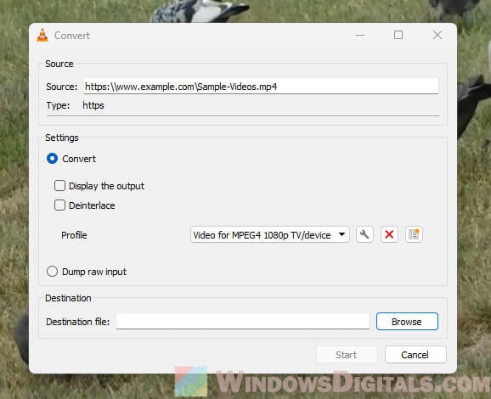Edit selected profile with wrench icon
The width and height of the screenshot is (491, 399).
point(364,234)
